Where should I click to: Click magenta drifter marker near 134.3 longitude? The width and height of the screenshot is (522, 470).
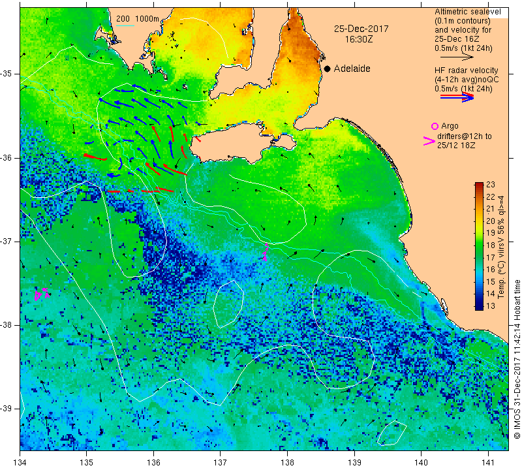[42, 294]
